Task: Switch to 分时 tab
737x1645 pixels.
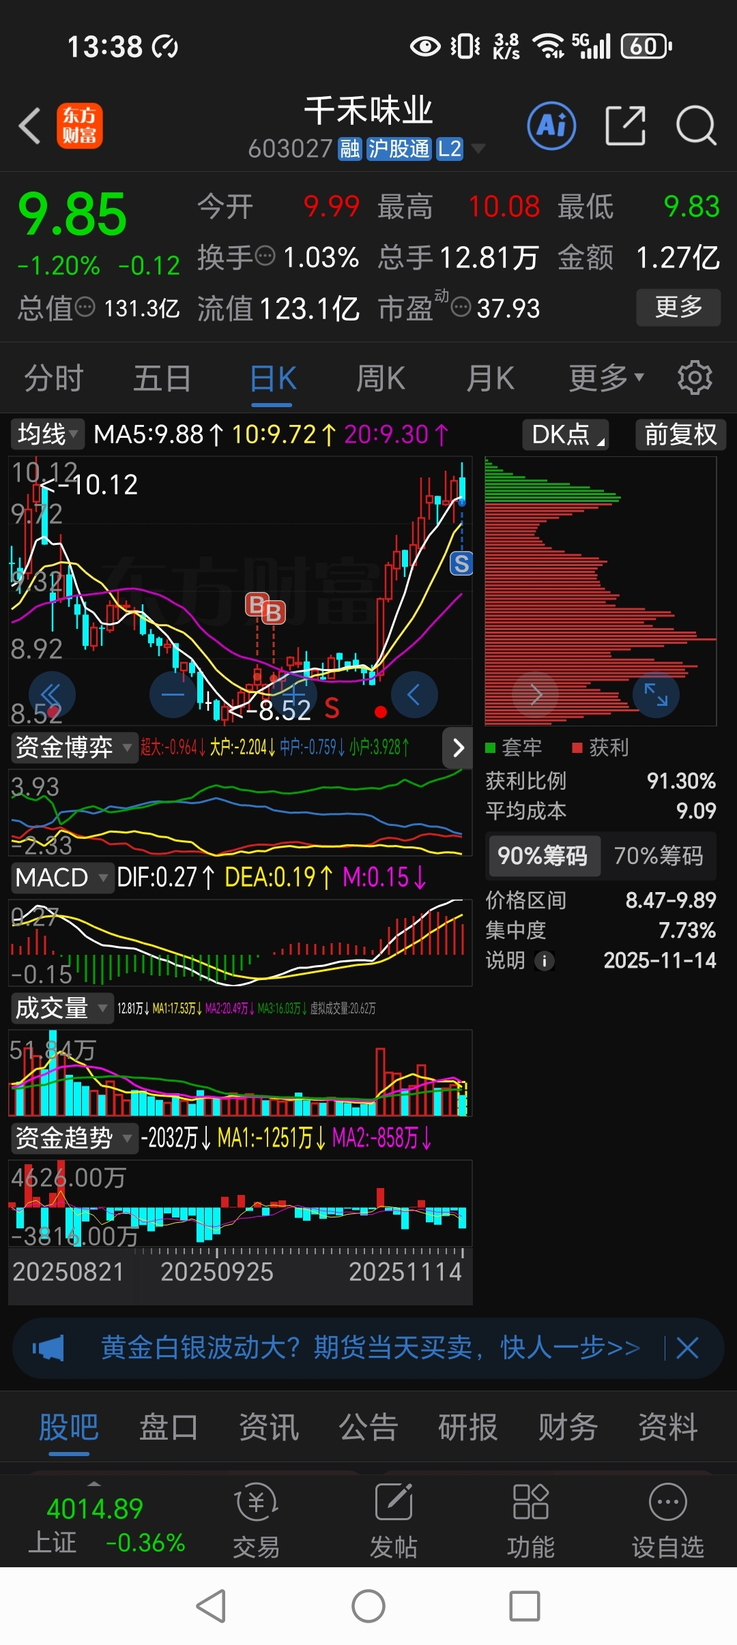Action: coord(53,377)
